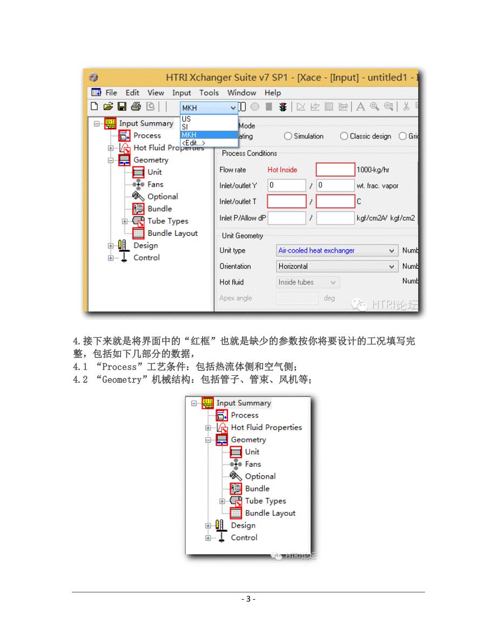Select Bundle icon in HTRI window tree
The width and height of the screenshot is (497, 644).
point(138,209)
